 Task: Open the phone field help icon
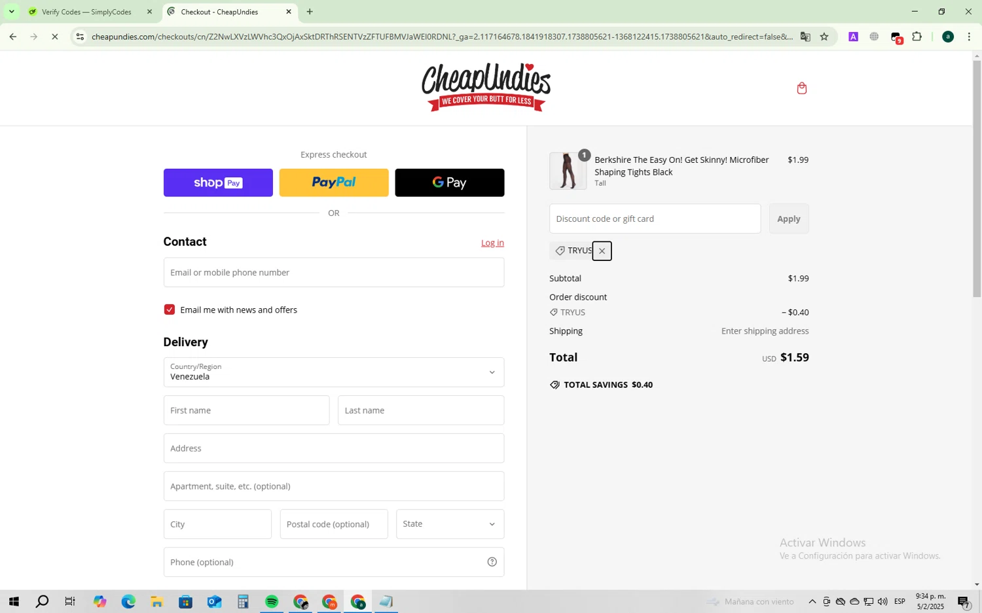tap(492, 562)
